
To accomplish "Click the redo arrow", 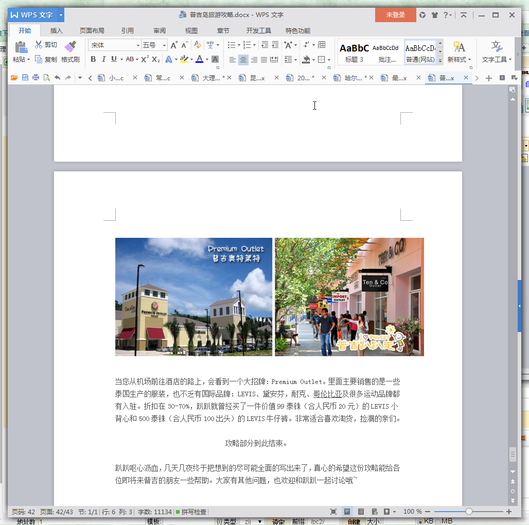I will (x=68, y=78).
